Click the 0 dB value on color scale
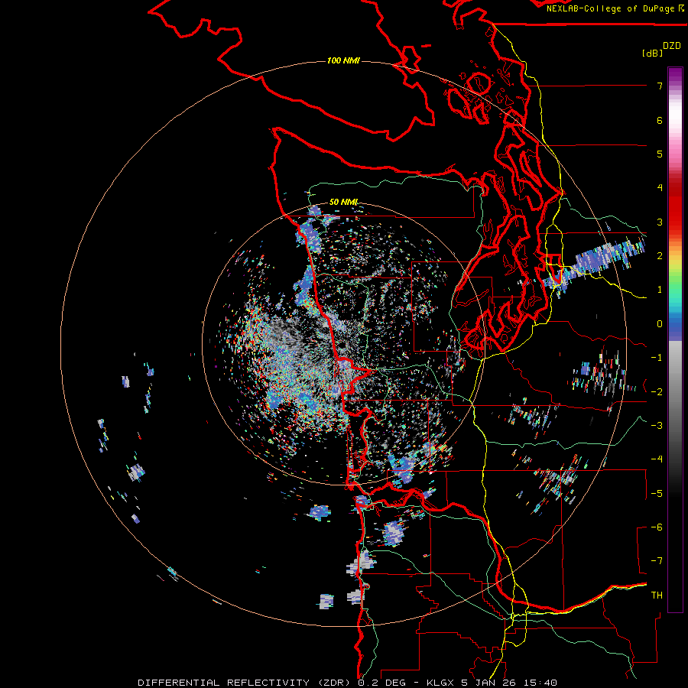688x688 pixels. coord(660,324)
